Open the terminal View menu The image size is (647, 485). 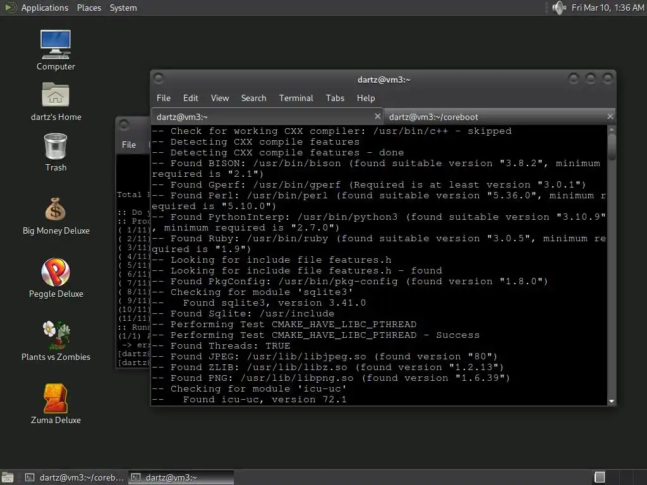pos(220,98)
